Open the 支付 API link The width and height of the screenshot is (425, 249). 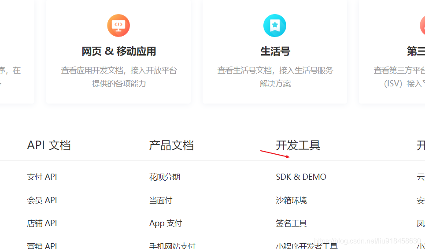42,177
